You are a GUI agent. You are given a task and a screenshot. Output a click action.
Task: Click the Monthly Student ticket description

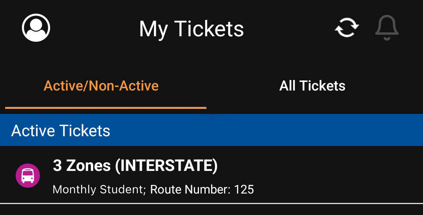99,190
